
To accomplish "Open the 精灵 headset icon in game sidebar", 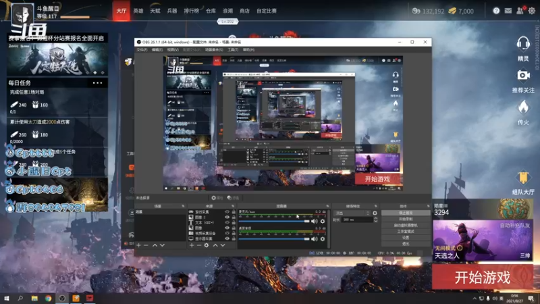I will tap(522, 44).
